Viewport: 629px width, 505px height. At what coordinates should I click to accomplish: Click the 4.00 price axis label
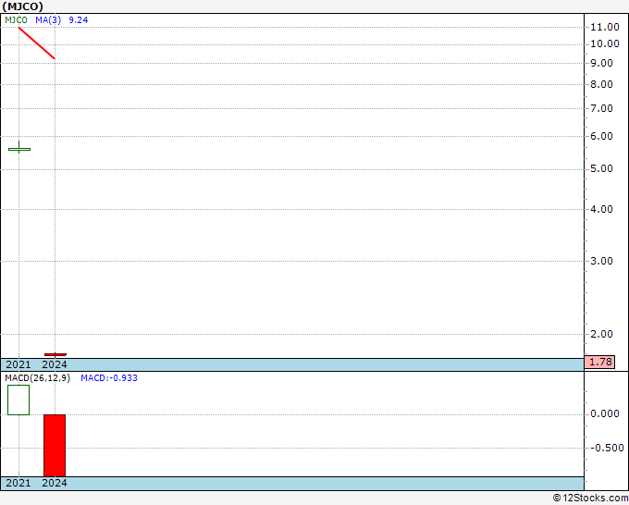pyautogui.click(x=602, y=209)
